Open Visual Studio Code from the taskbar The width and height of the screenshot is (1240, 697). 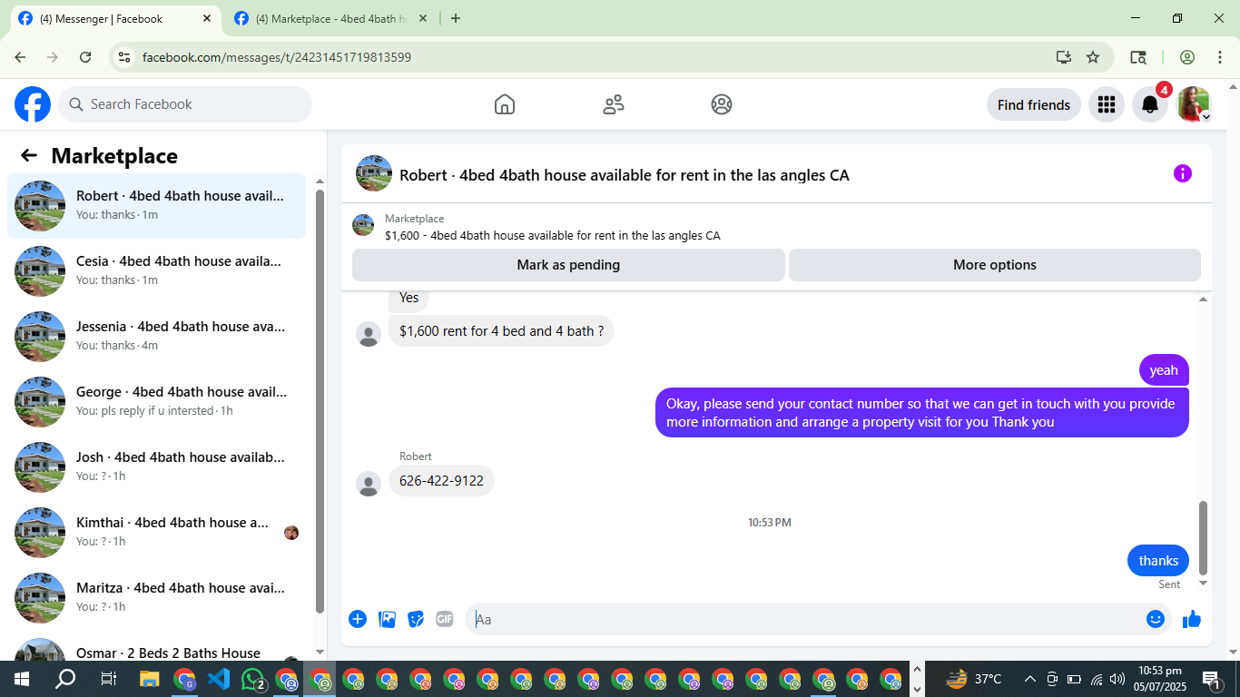(219, 679)
